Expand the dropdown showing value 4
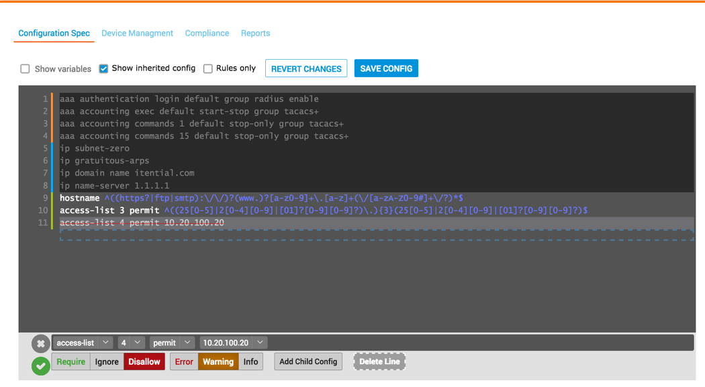 [x=130, y=343]
